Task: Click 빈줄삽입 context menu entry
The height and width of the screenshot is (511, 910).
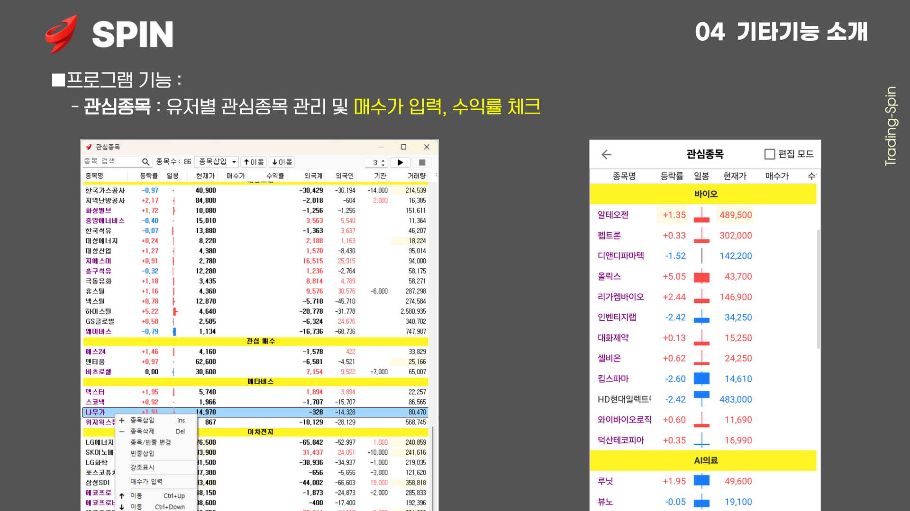Action: pyautogui.click(x=142, y=453)
